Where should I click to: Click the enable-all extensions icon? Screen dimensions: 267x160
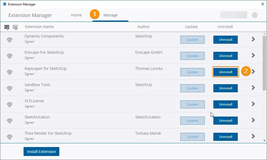tap(7, 27)
